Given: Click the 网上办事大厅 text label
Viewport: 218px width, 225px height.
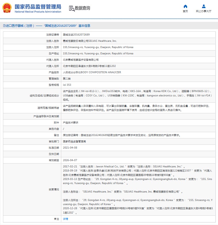Looking at the screenshot, I should click(x=204, y=11).
